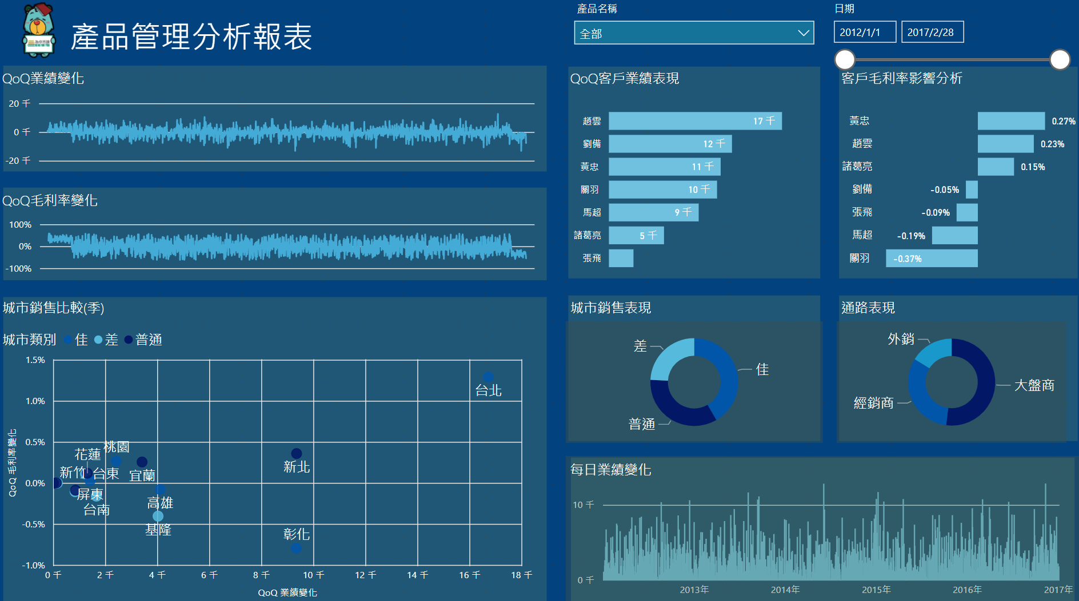Click the bear mascot logo

coord(38,31)
